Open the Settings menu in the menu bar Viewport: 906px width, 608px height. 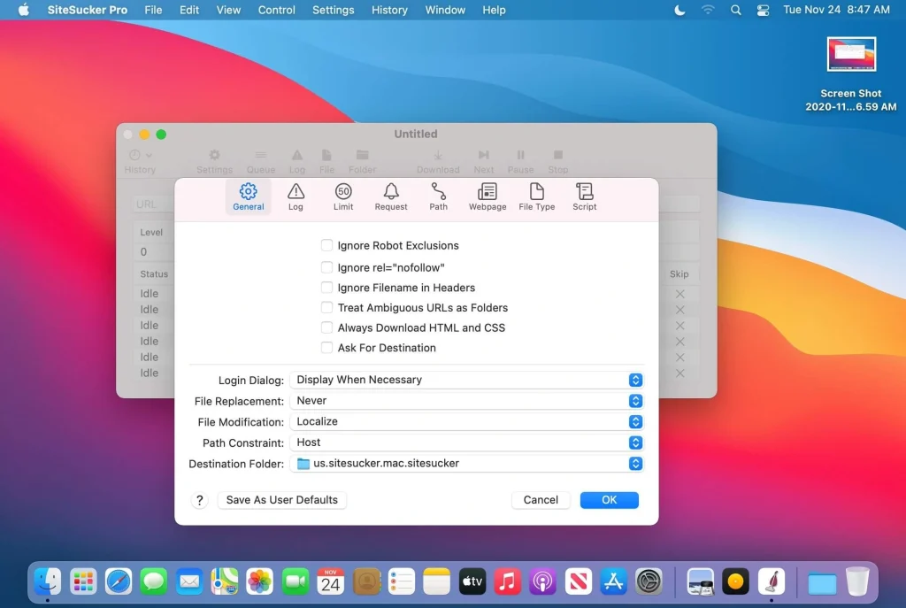coord(333,10)
